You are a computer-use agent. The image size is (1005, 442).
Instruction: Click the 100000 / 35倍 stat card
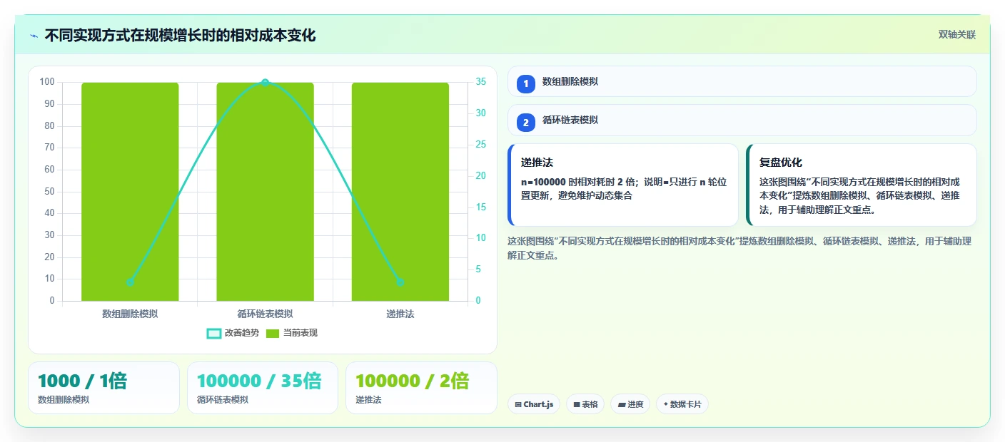click(x=262, y=388)
